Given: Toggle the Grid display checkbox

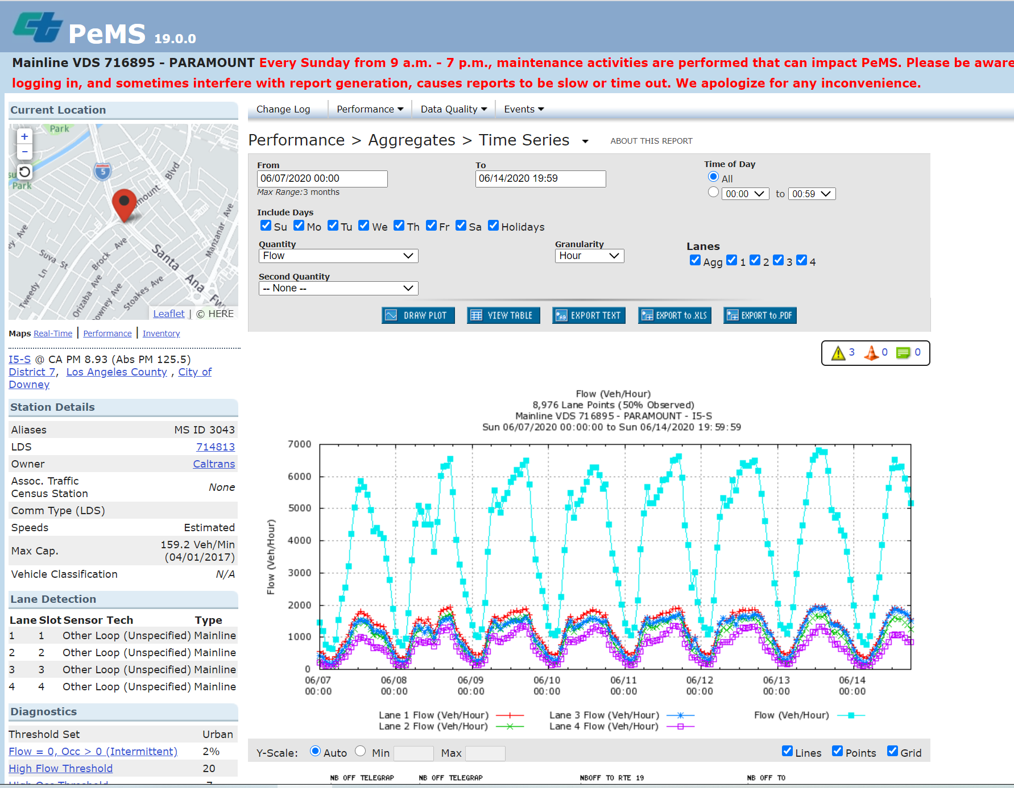Looking at the screenshot, I should click(x=892, y=751).
